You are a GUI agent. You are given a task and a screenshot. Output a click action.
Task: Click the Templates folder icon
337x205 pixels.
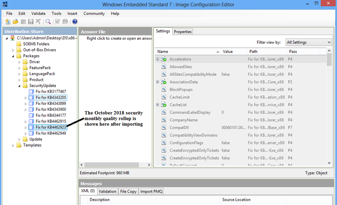click(19, 145)
